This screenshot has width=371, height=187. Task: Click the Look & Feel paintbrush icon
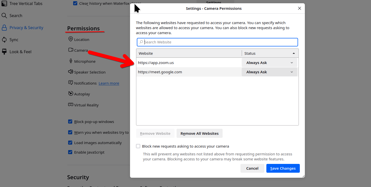point(4,52)
